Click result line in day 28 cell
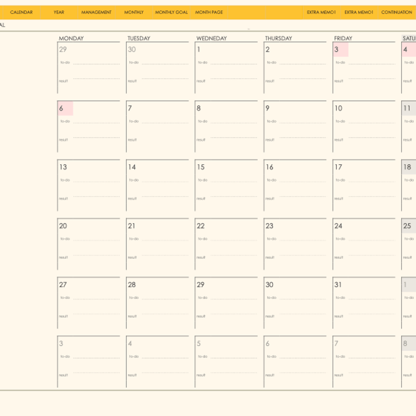 [x=165, y=314]
